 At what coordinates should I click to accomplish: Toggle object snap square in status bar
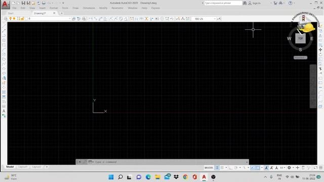[x=258, y=168]
